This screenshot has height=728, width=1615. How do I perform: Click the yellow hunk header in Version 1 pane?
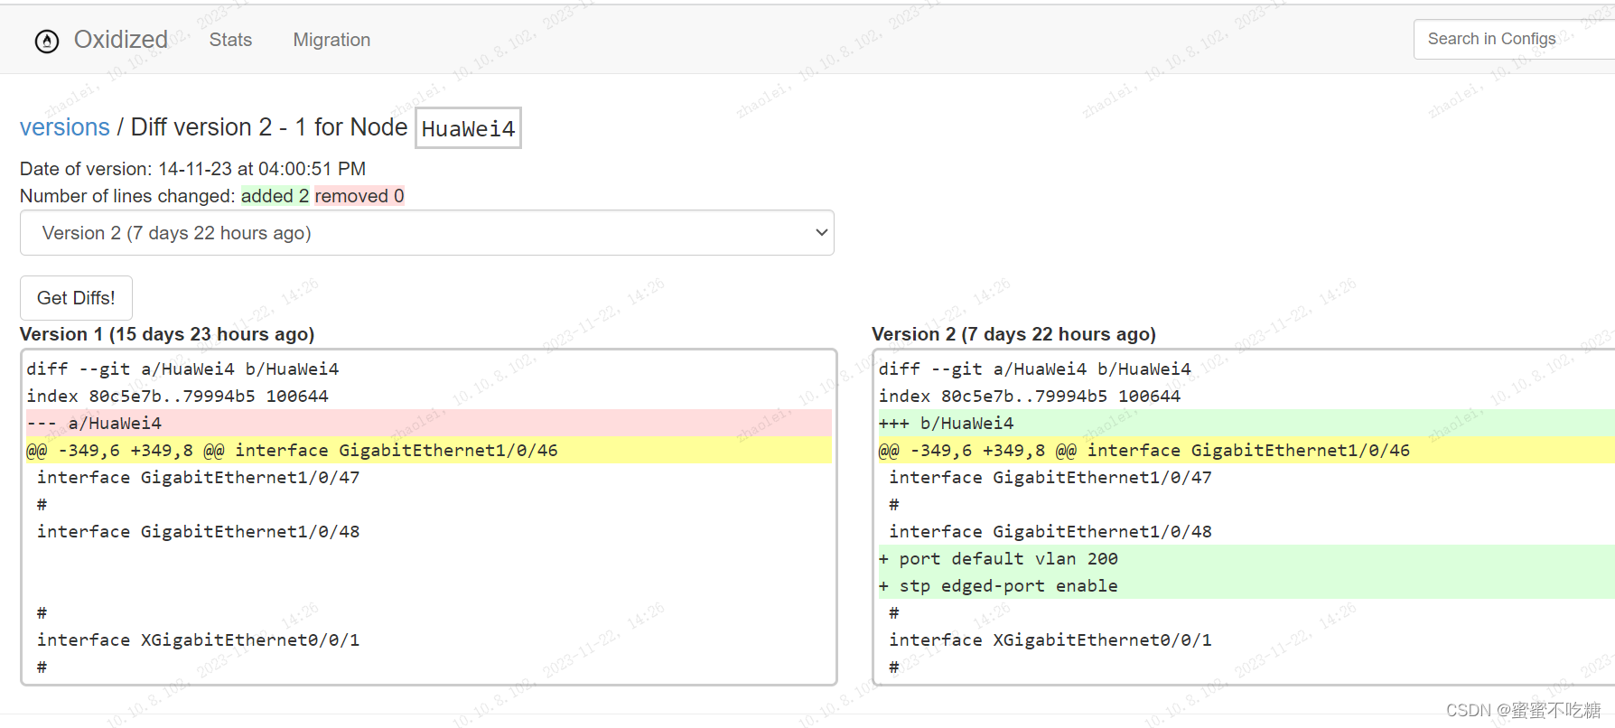point(429,450)
